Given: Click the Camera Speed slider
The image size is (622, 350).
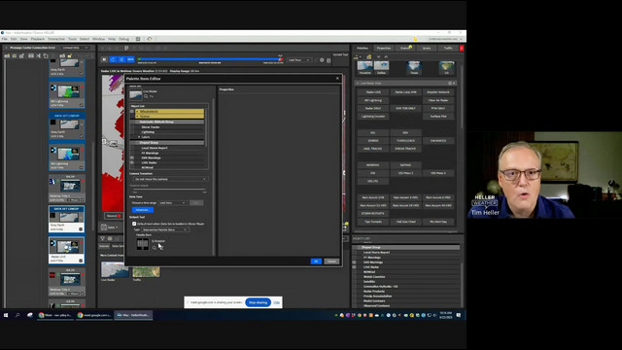Looking at the screenshot, I should tap(170, 190).
